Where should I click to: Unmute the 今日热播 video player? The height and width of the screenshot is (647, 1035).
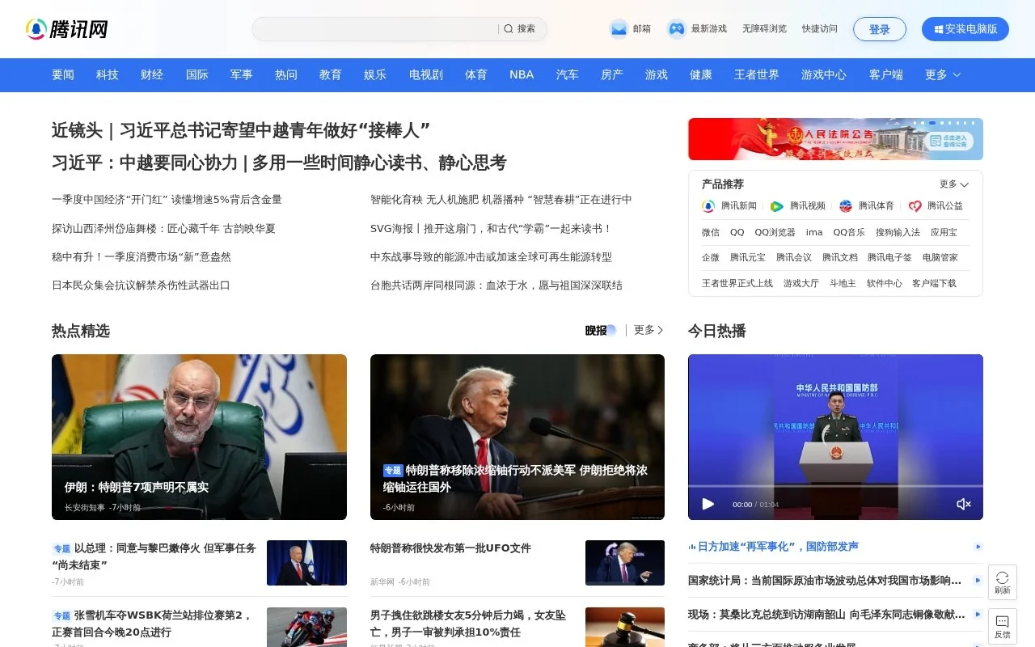(964, 503)
